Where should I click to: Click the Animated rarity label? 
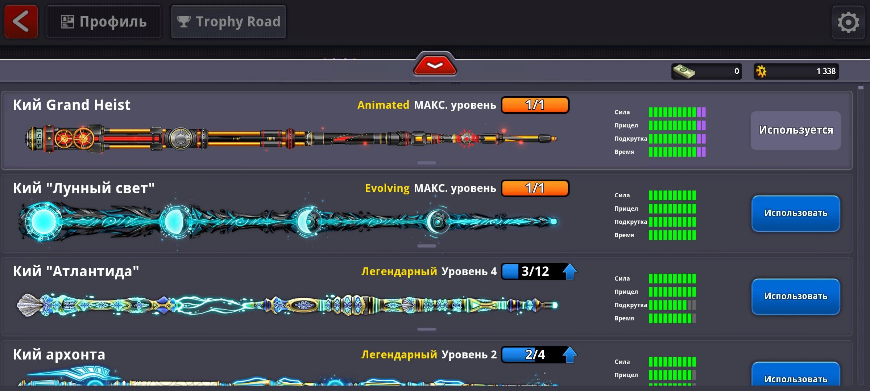point(383,105)
